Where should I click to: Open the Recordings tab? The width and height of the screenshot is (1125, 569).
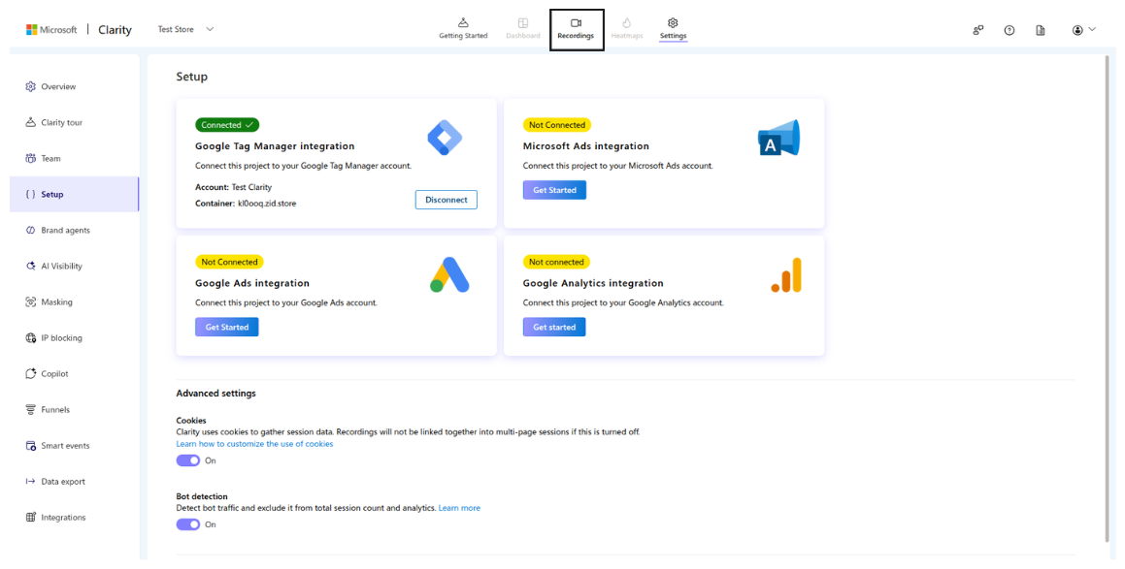tap(577, 29)
